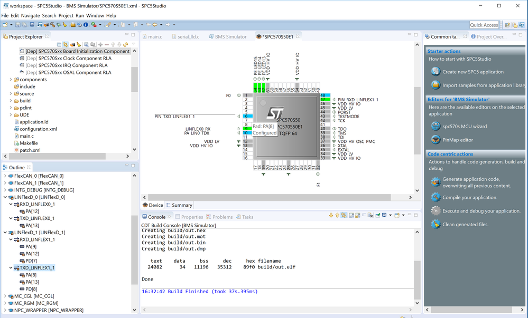
Task: Switch to the serial_lld.c editor tab
Action: pyautogui.click(x=186, y=36)
